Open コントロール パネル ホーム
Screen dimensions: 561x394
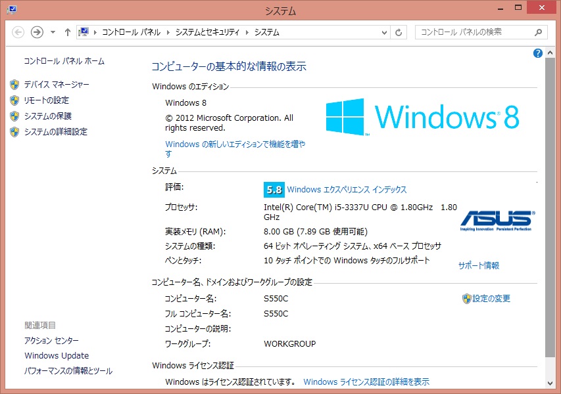pyautogui.click(x=64, y=61)
